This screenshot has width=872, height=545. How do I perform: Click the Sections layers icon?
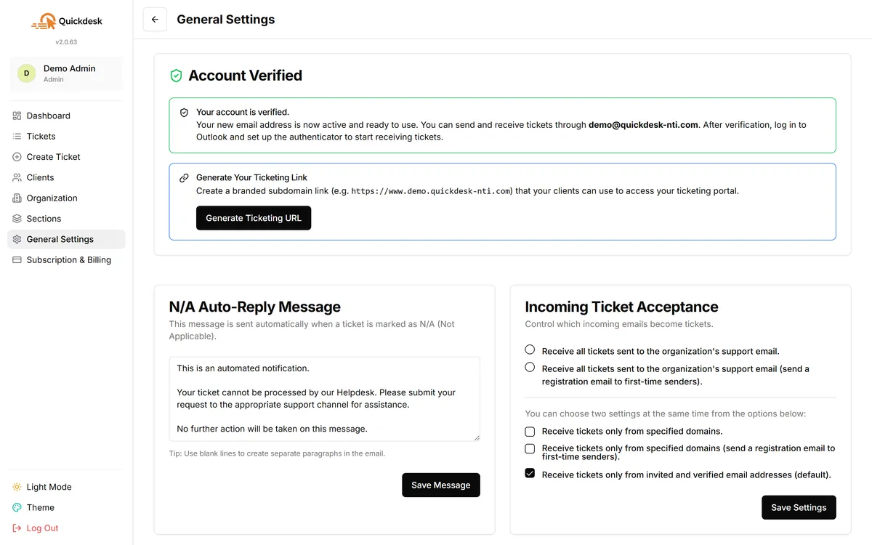point(17,219)
